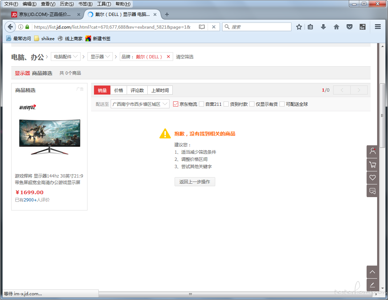Click 清空筛选 link
This screenshot has height=300, width=388.
(x=185, y=57)
